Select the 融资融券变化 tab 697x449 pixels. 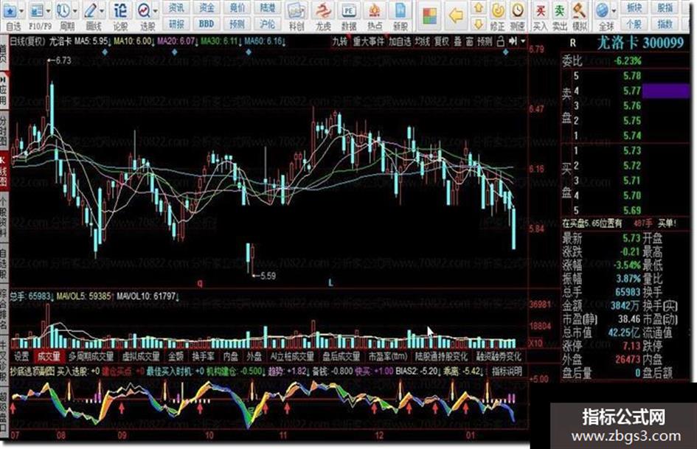498,356
